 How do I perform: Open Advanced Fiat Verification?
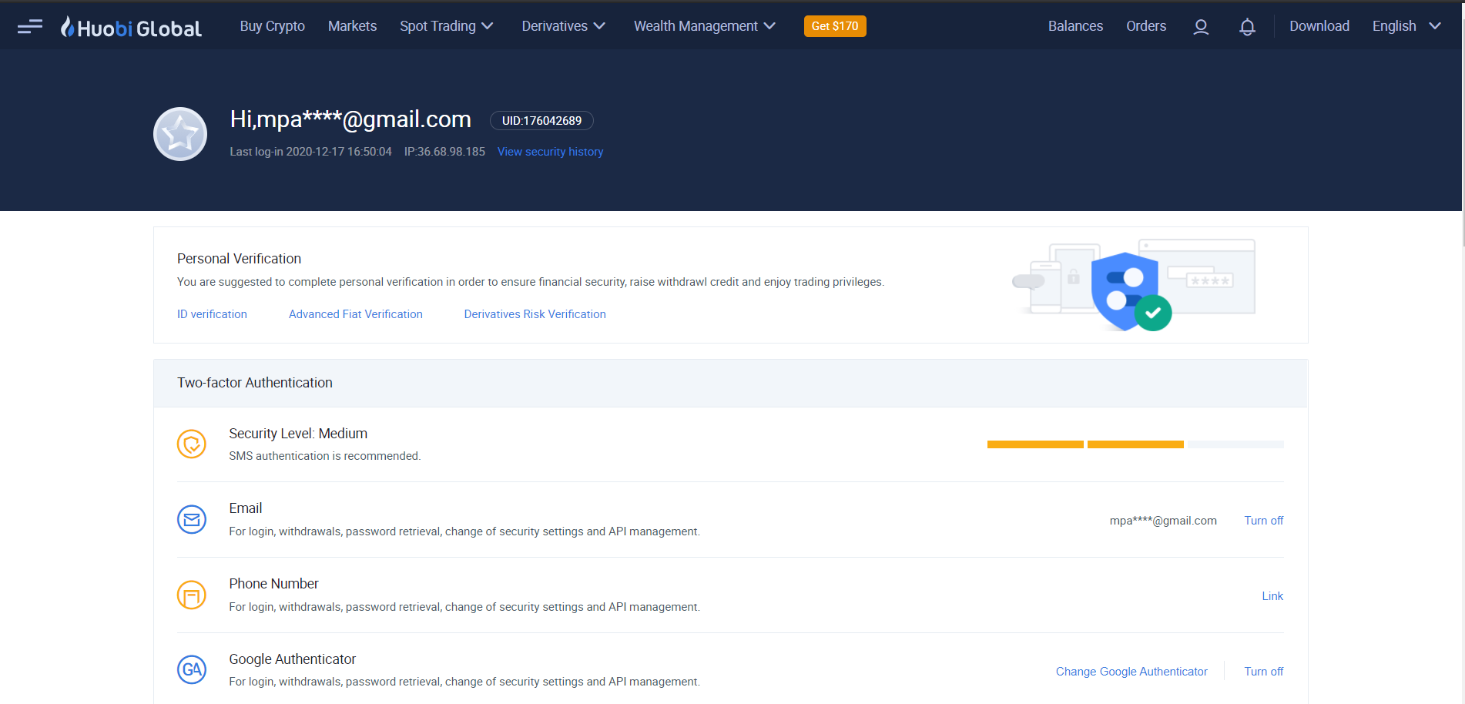pos(356,314)
